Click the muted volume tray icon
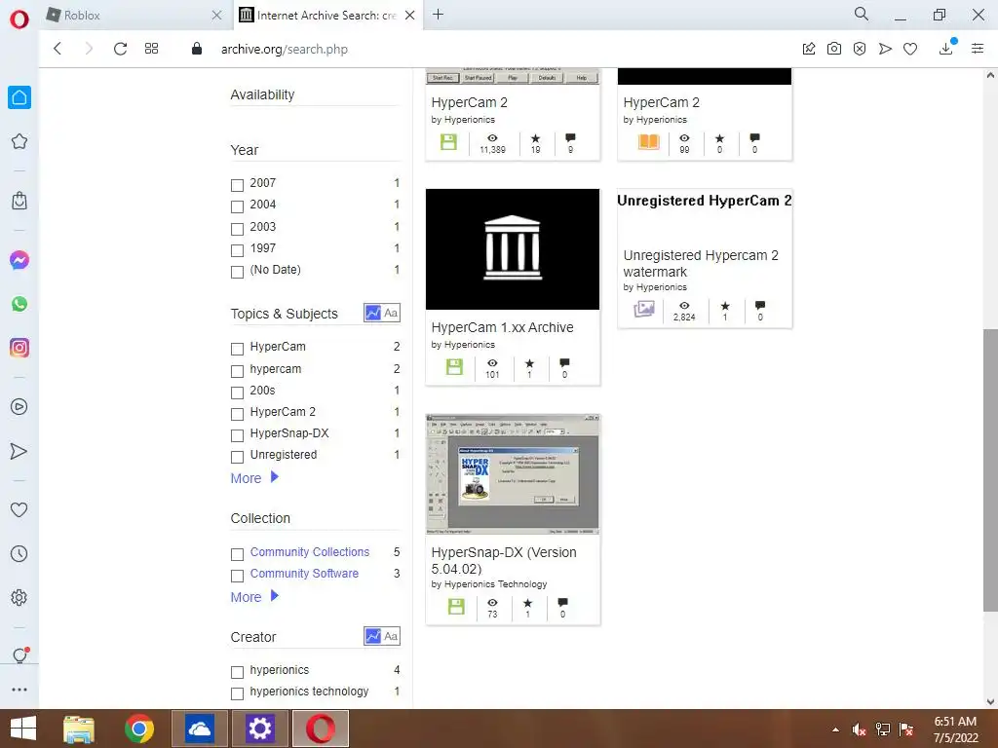This screenshot has height=748, width=998. (860, 729)
